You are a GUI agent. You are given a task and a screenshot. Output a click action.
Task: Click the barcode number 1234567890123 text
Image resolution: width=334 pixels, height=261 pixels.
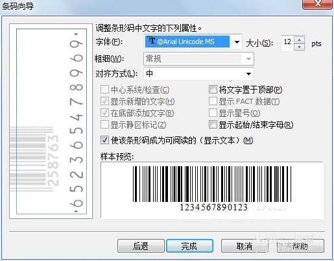click(213, 207)
